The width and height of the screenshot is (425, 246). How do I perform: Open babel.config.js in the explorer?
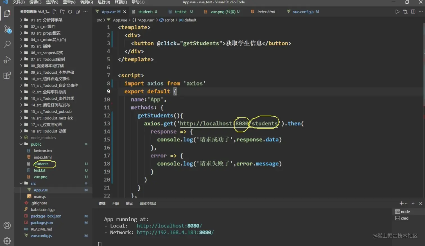click(53, 209)
